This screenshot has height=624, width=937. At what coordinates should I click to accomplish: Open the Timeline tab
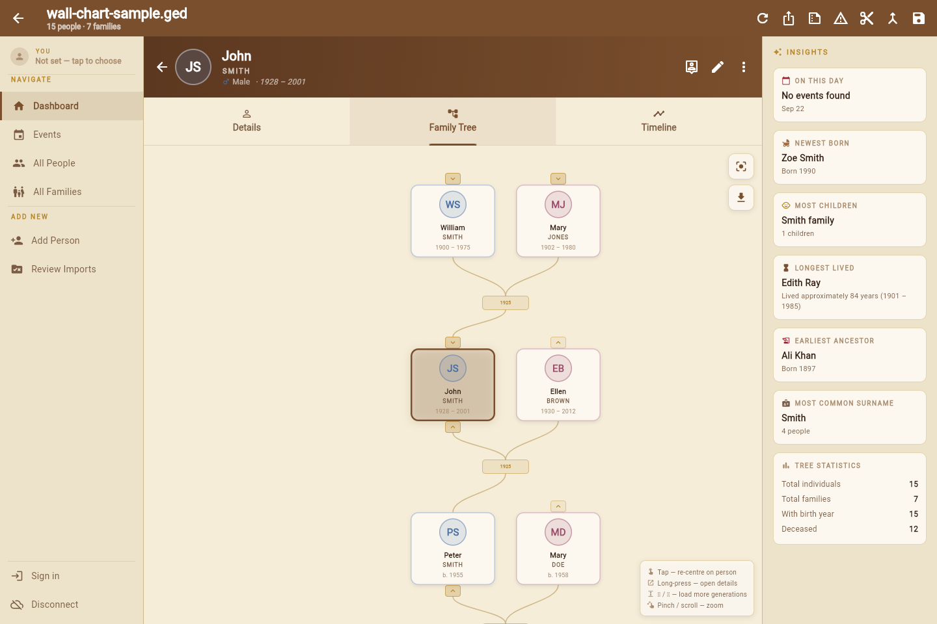[x=659, y=122]
